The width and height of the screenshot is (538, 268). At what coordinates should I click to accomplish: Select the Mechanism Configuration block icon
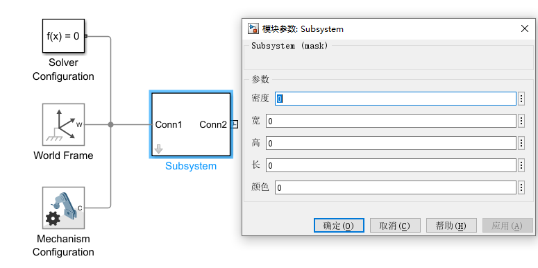pyautogui.click(x=63, y=208)
